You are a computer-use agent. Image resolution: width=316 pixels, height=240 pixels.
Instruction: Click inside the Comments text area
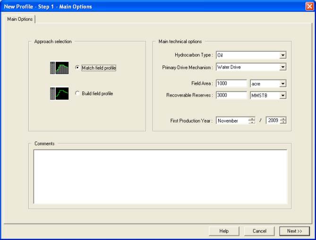tap(160, 177)
